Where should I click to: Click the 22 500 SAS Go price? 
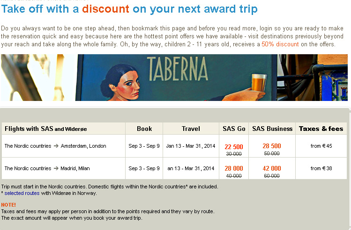pyautogui.click(x=234, y=147)
